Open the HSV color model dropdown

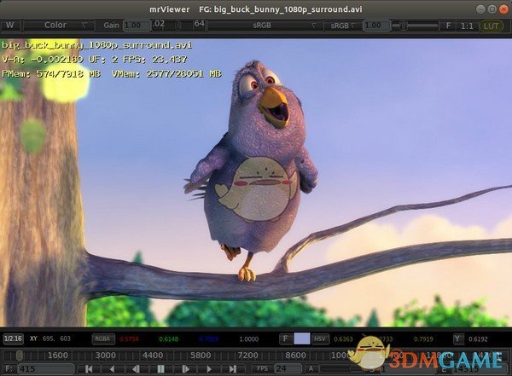click(x=320, y=338)
